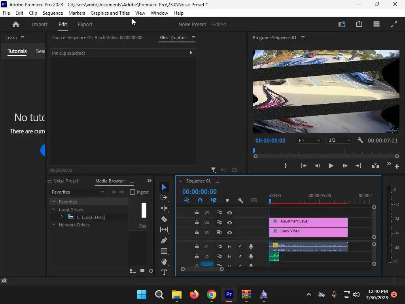
Task: Open the 1/2 playback resolution dropdown
Action: click(x=339, y=141)
